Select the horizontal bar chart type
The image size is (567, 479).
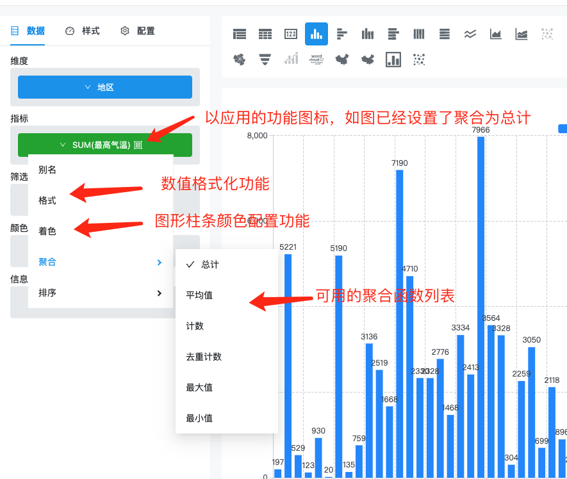click(x=341, y=33)
